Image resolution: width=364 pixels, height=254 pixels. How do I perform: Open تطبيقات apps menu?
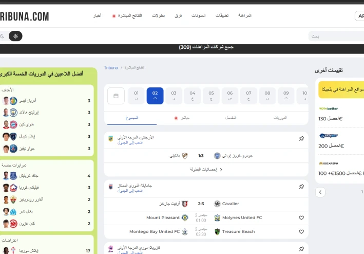222,15
